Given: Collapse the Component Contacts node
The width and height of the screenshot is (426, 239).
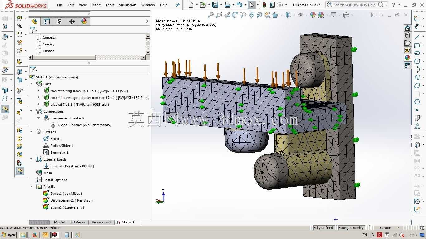Looking at the screenshot, I should coord(39,118).
